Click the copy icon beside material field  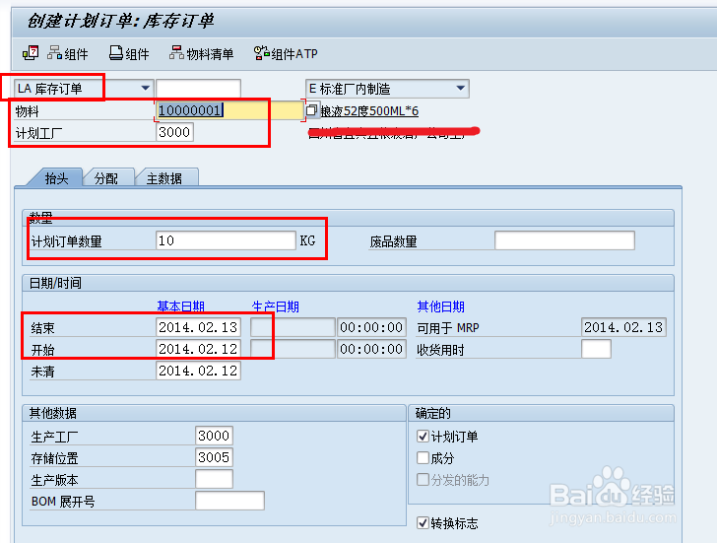(311, 109)
